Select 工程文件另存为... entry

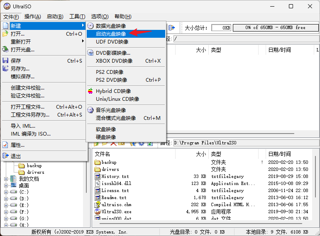(x=44, y=115)
